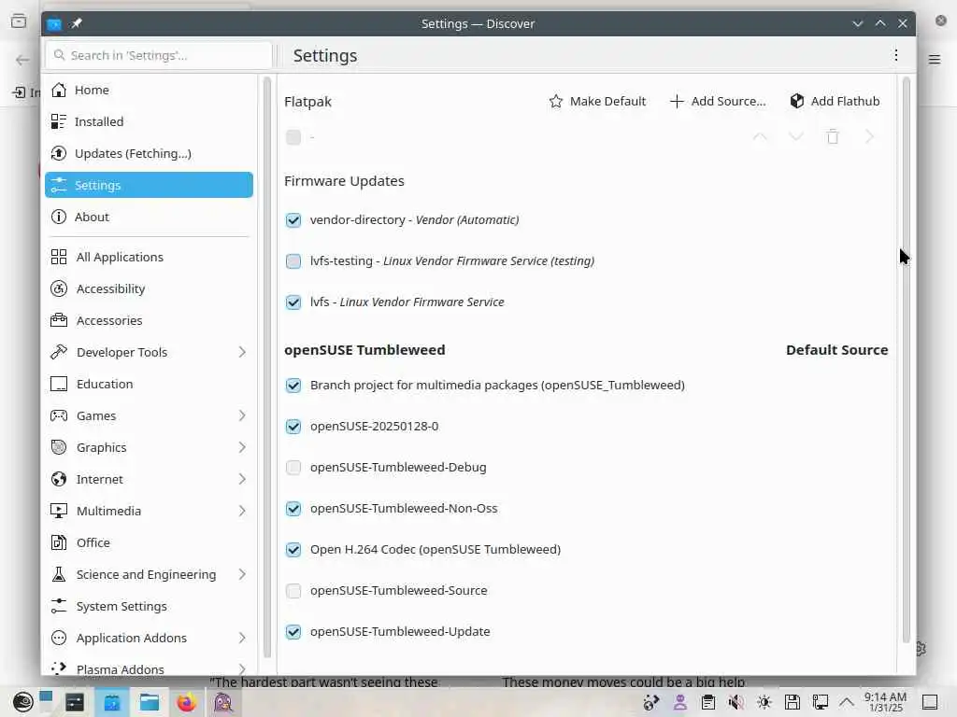The width and height of the screenshot is (957, 717).
Task: Enable openSUSE-Tumbleweed-Source repository
Action: (x=293, y=590)
